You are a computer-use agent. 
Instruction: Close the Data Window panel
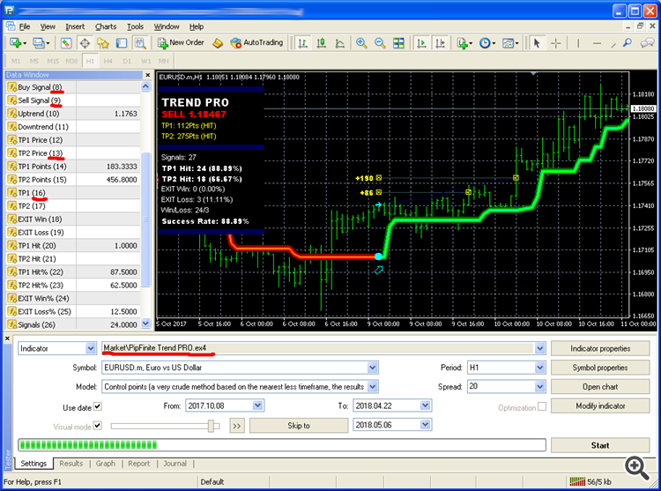(147, 75)
